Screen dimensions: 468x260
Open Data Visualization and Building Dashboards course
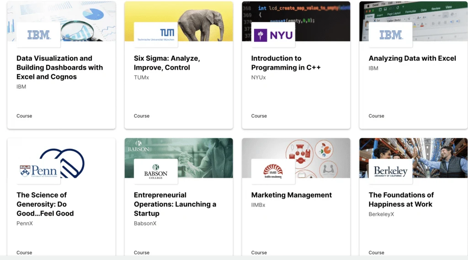60,68
